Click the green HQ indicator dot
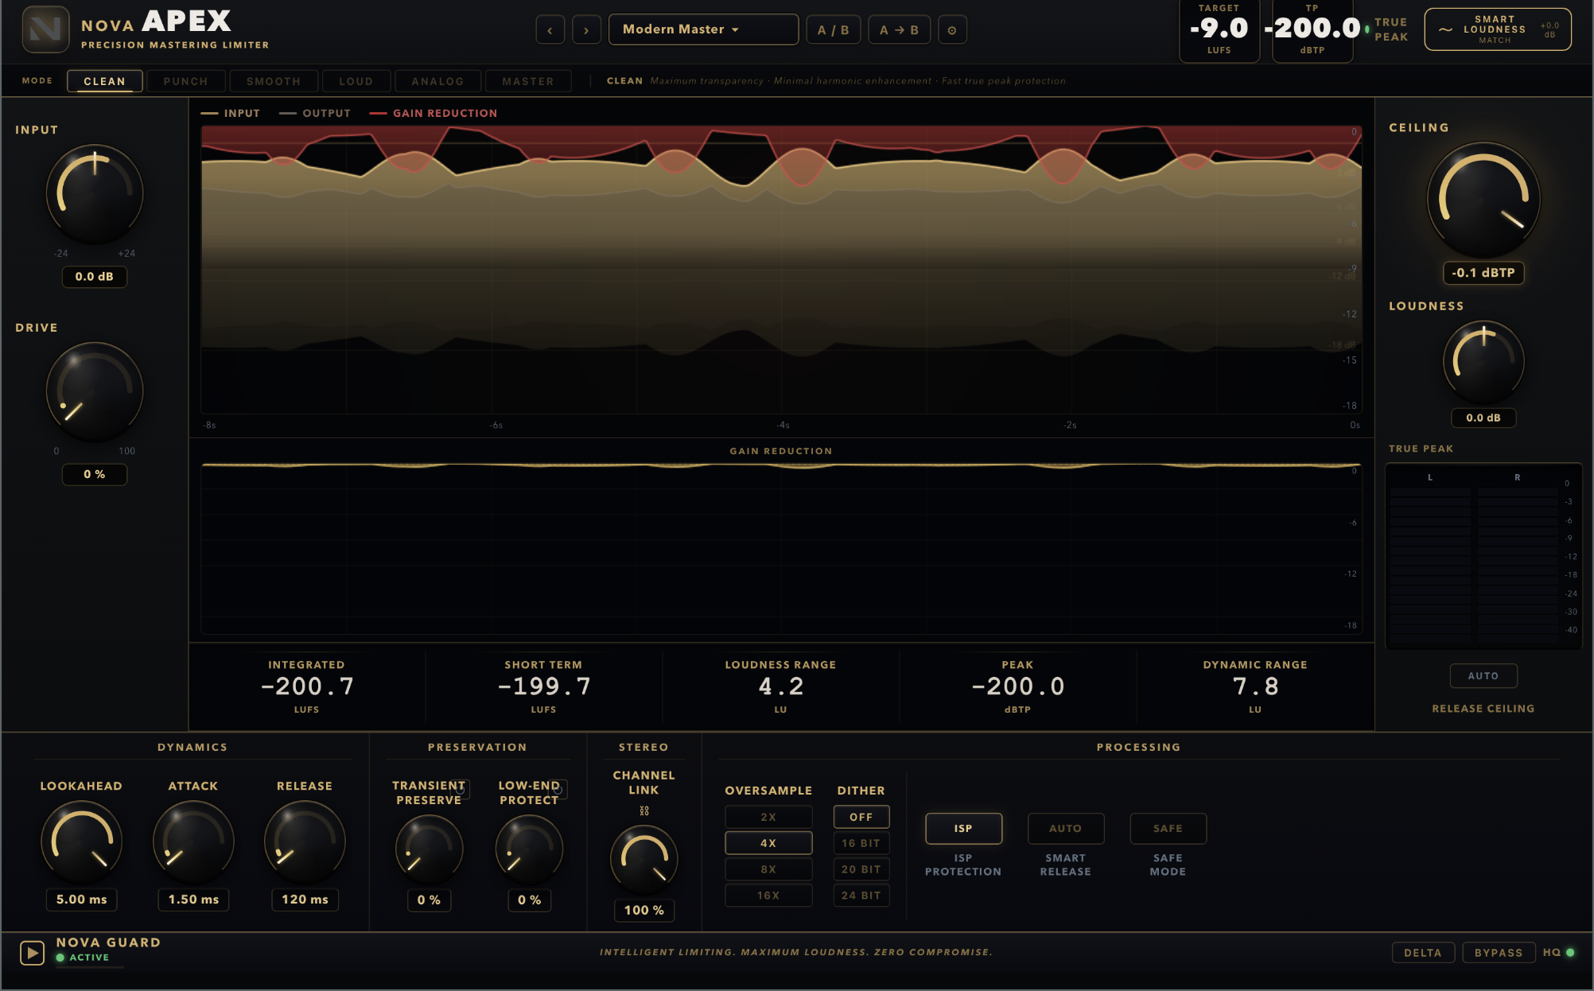 [1570, 952]
